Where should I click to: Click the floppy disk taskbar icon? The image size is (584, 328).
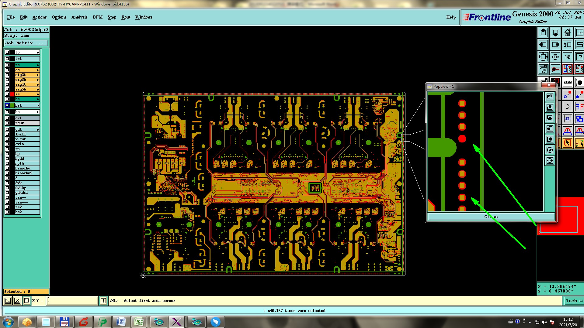64,322
